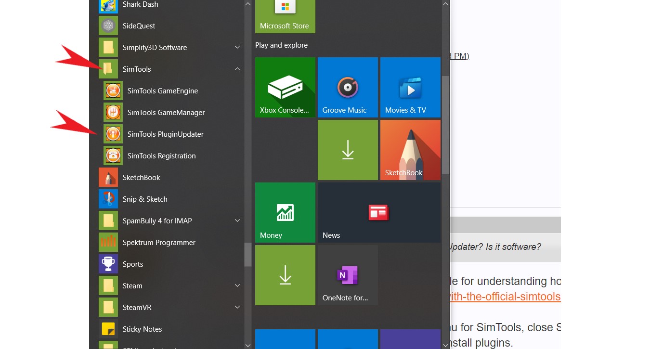This screenshot has width=650, height=349.
Task: Click the "Sticky Notes" label text
Action: (142, 329)
